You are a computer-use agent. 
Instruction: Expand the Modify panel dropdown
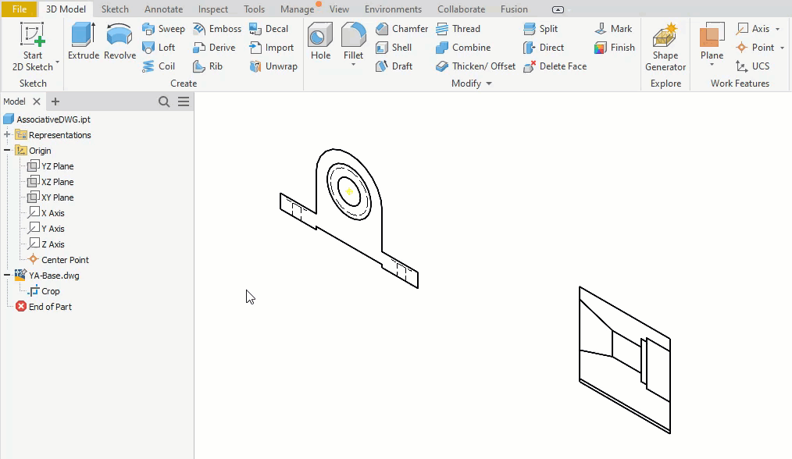click(489, 84)
